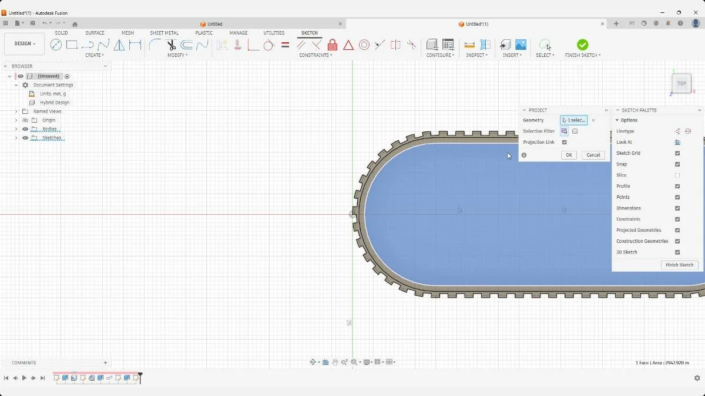The height and width of the screenshot is (396, 705).
Task: Open the DESIGN workspace dropdown
Action: tap(25, 44)
